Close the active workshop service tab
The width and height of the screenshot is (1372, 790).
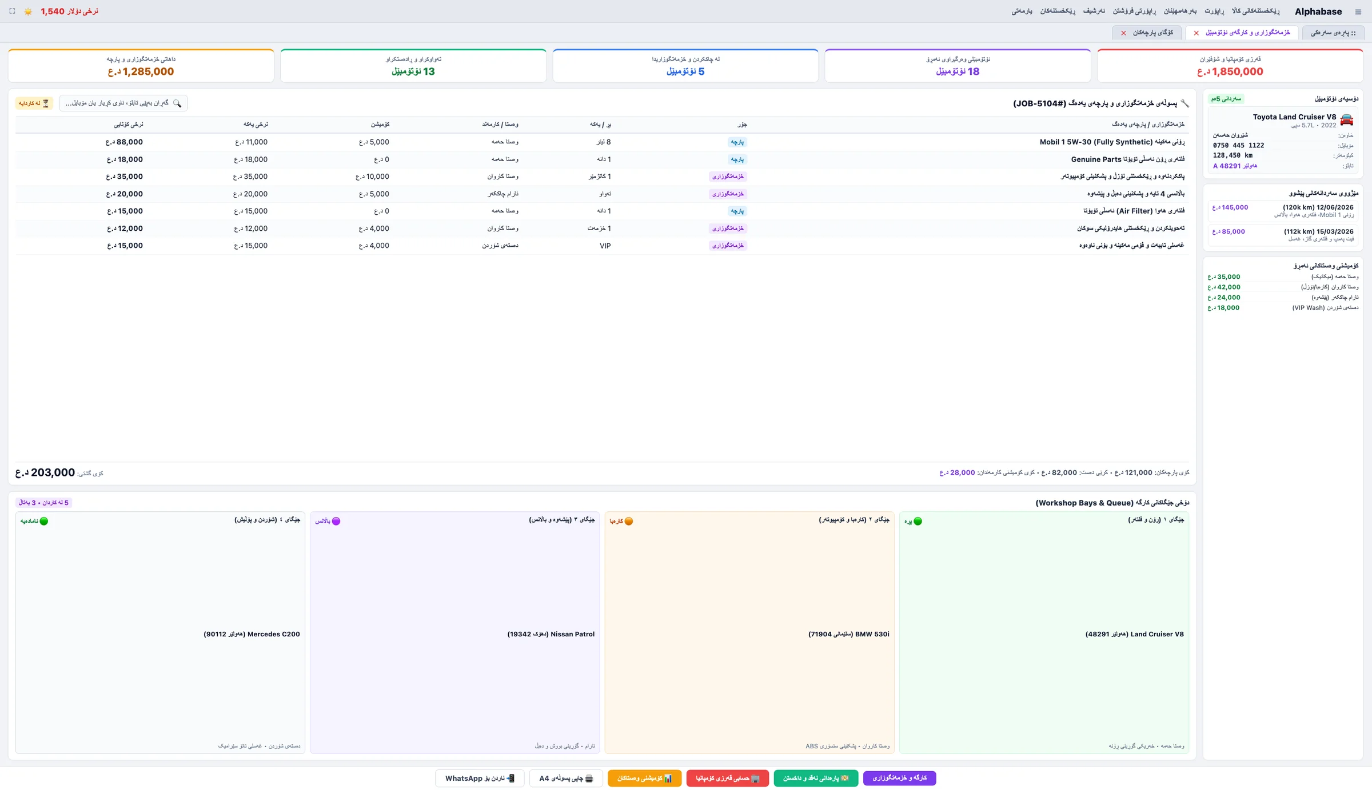(x=1196, y=33)
